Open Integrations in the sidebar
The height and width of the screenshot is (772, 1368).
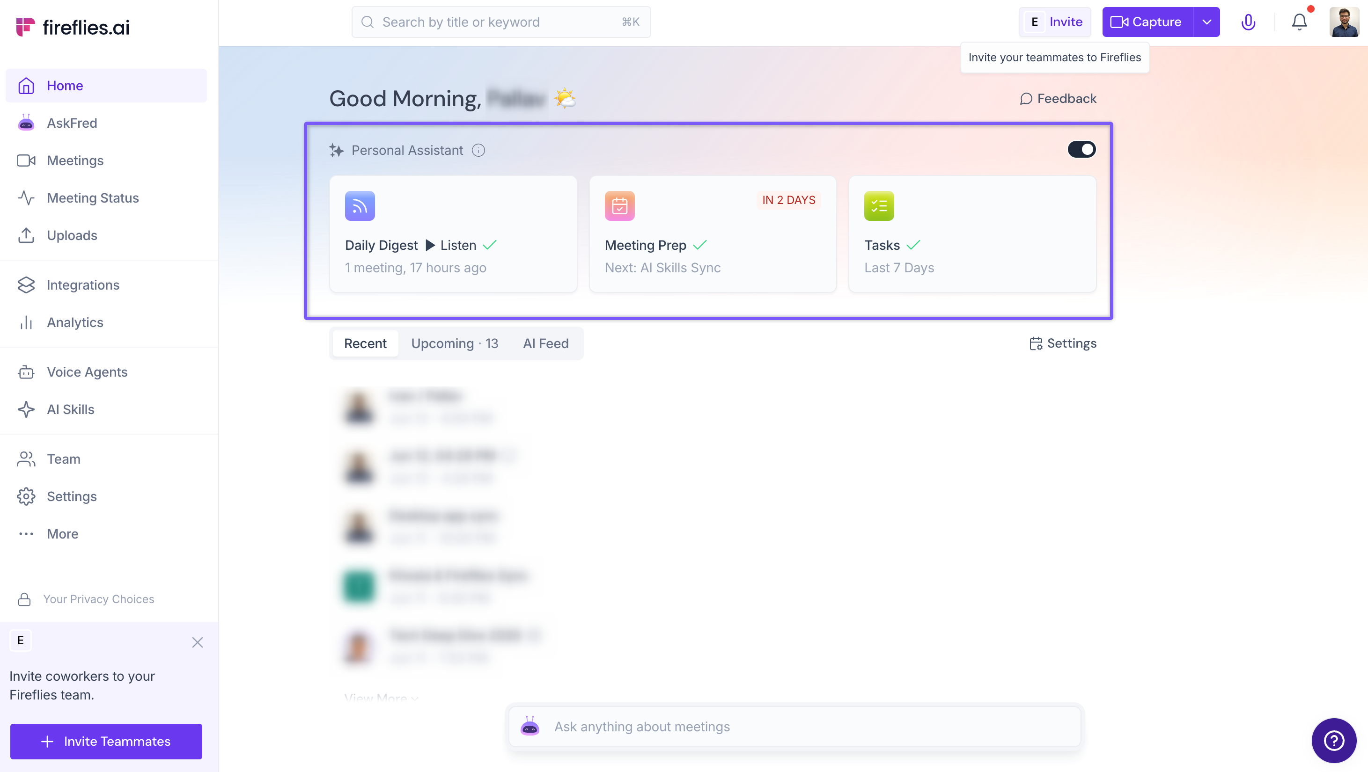(106, 285)
